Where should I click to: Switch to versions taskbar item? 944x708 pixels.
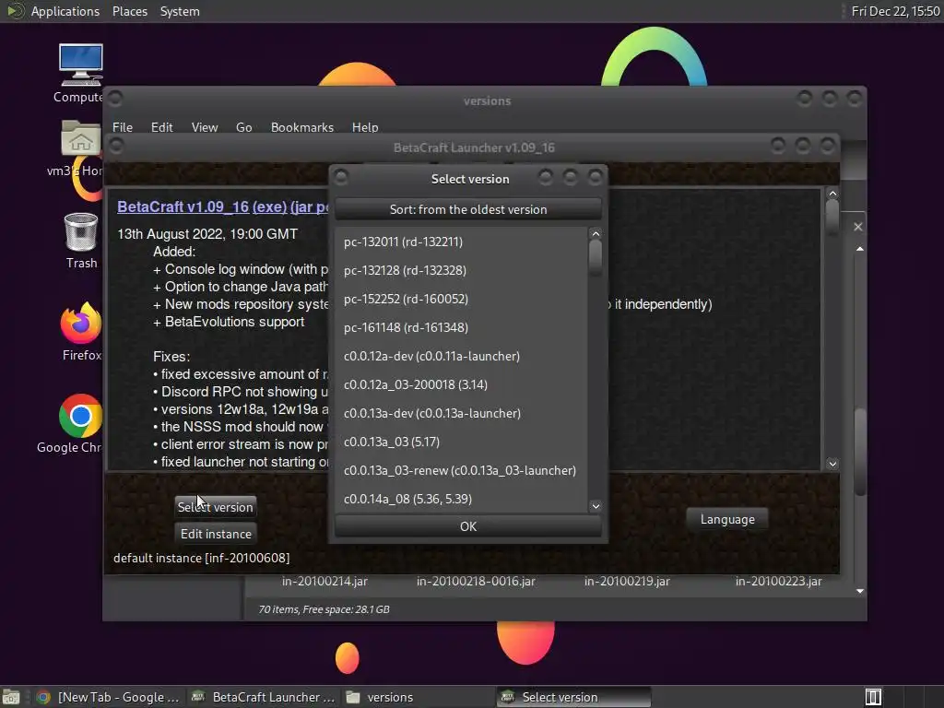point(417,697)
